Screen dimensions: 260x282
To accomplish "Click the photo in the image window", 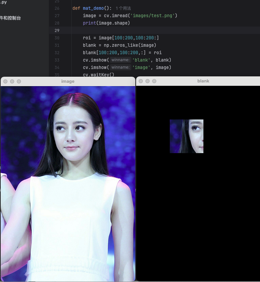I will coord(68,184).
